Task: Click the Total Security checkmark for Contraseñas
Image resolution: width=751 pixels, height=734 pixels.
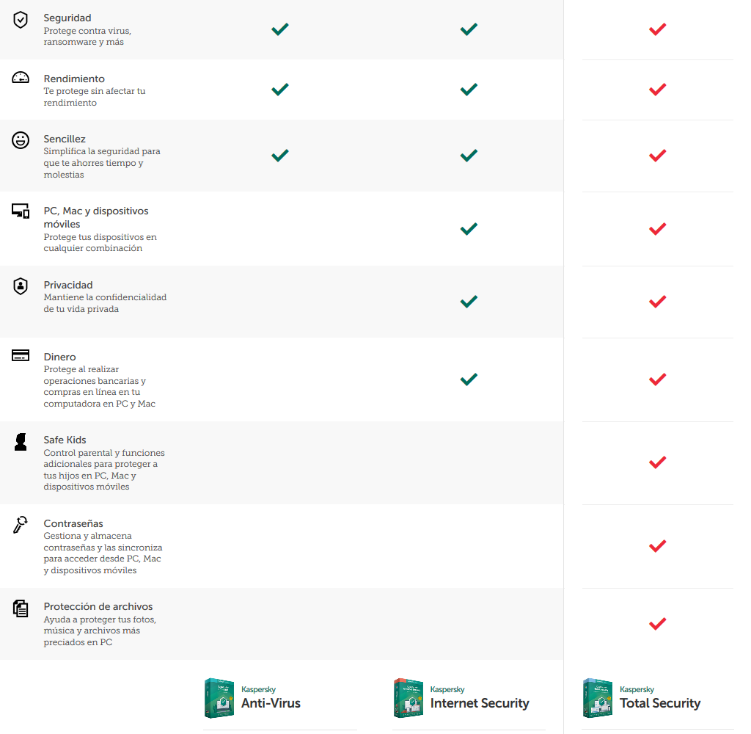Action: pos(657,545)
